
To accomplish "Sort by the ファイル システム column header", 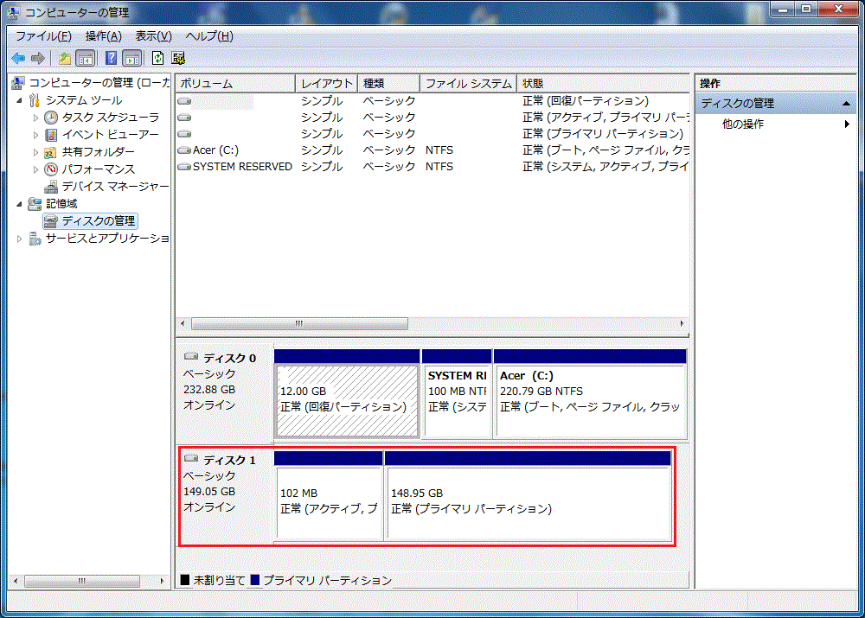I will (x=468, y=84).
